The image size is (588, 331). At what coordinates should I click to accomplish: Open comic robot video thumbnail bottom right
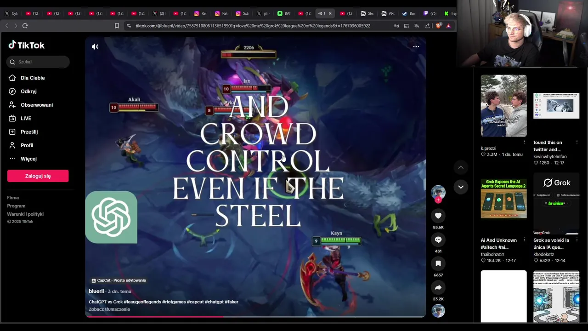pos(556,297)
